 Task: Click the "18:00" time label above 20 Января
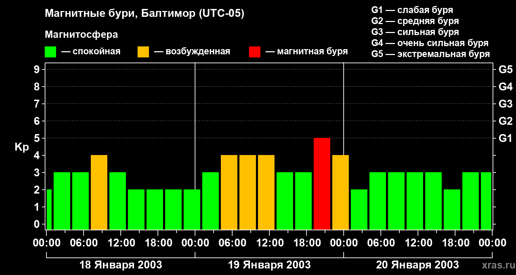pos(455,243)
